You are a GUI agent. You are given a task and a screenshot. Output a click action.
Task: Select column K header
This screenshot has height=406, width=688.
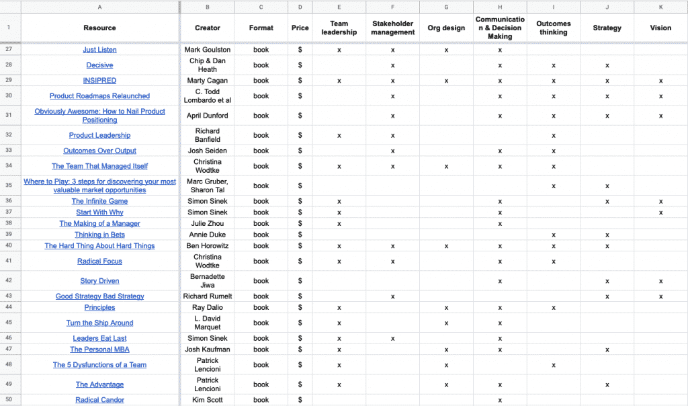point(661,7)
